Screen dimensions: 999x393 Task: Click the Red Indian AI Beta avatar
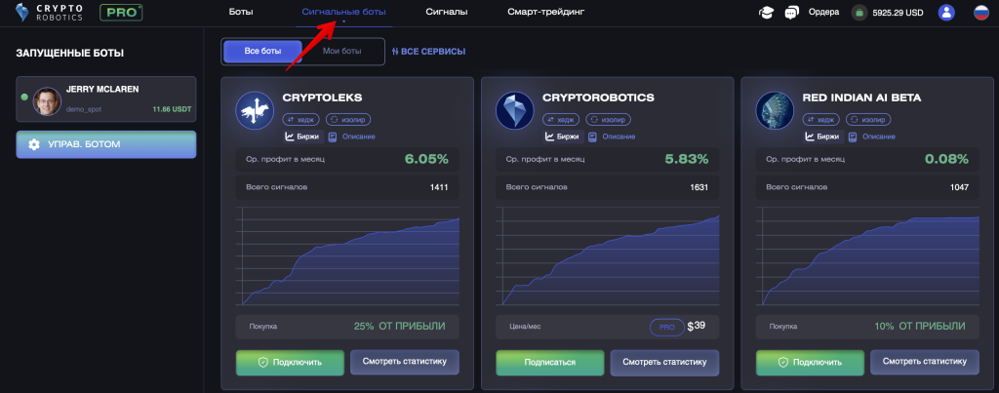click(775, 110)
